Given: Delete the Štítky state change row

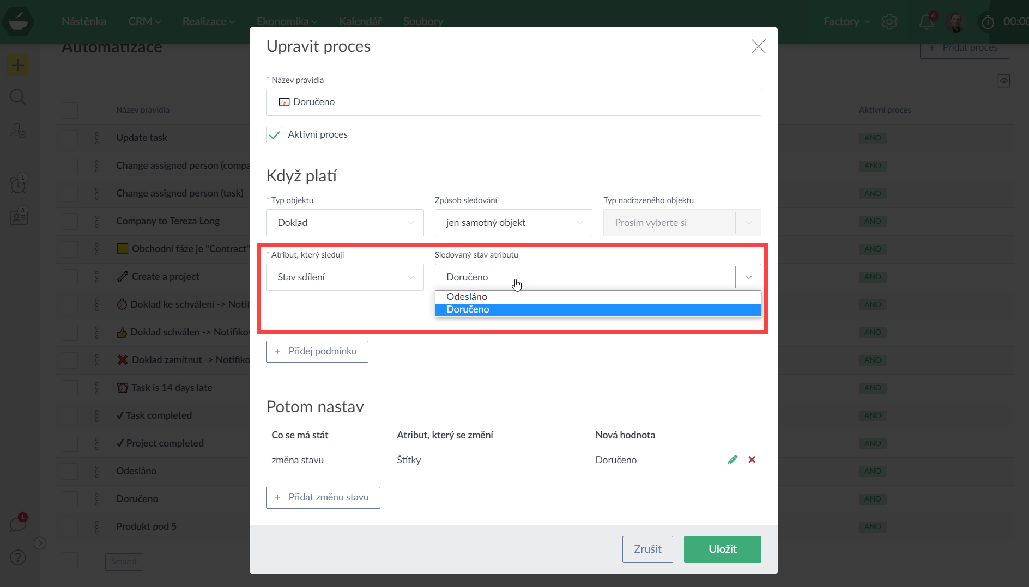Looking at the screenshot, I should [x=752, y=460].
